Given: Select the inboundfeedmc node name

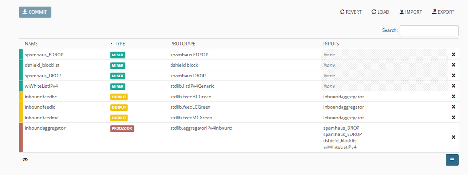Looking at the screenshot, I should click(x=41, y=117).
